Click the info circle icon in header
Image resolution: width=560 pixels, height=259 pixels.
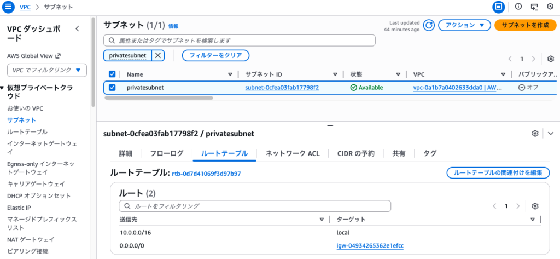coord(518,7)
